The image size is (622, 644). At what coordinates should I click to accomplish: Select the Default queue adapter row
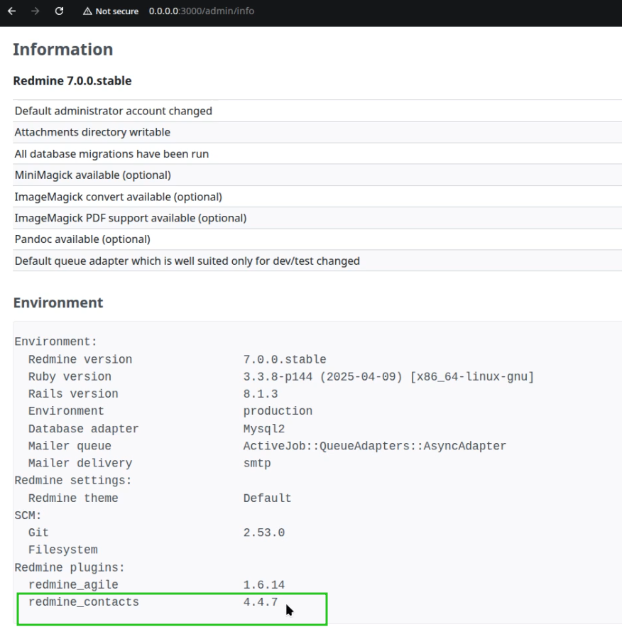(x=317, y=261)
